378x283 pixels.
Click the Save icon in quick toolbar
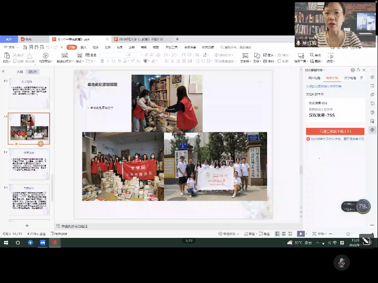click(x=25, y=47)
